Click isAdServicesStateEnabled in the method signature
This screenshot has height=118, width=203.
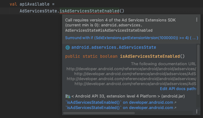(150, 56)
